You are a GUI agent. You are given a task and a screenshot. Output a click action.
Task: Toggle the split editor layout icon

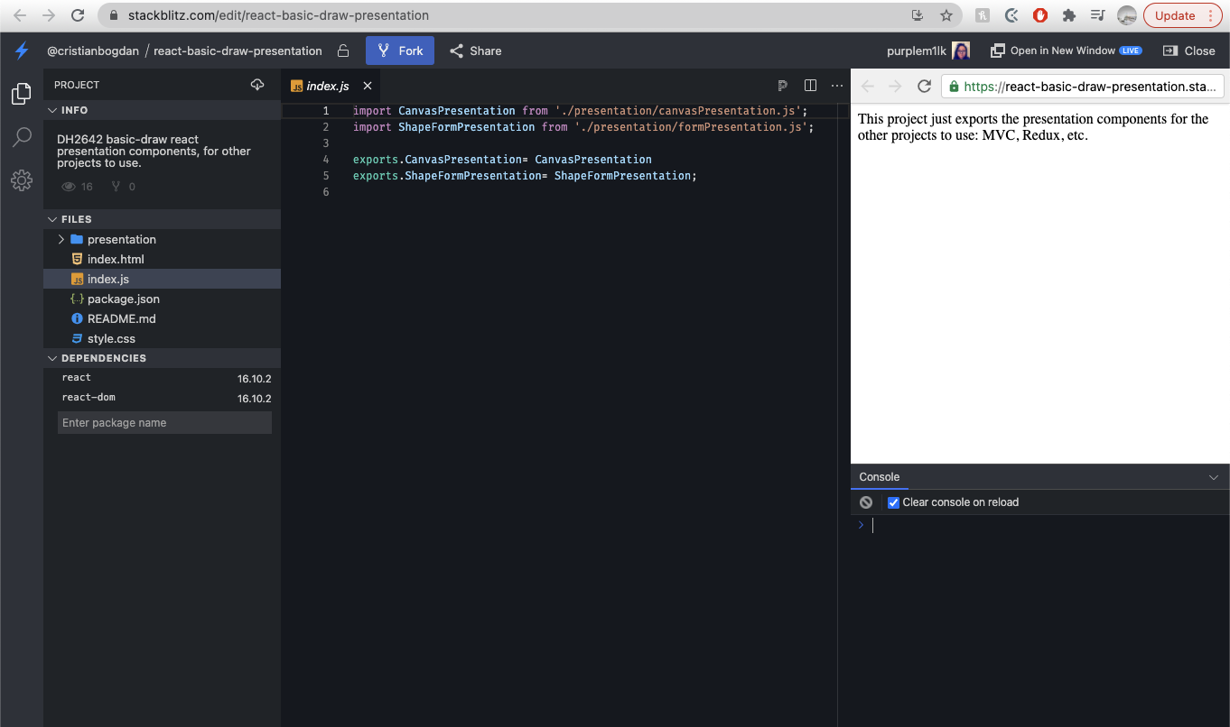tap(810, 85)
